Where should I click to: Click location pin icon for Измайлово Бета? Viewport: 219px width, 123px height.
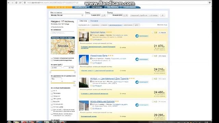91,58
